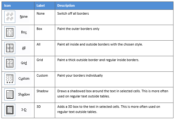Click the underlined None label beside its icon
The height and width of the screenshot is (120, 175).
click(24, 16)
